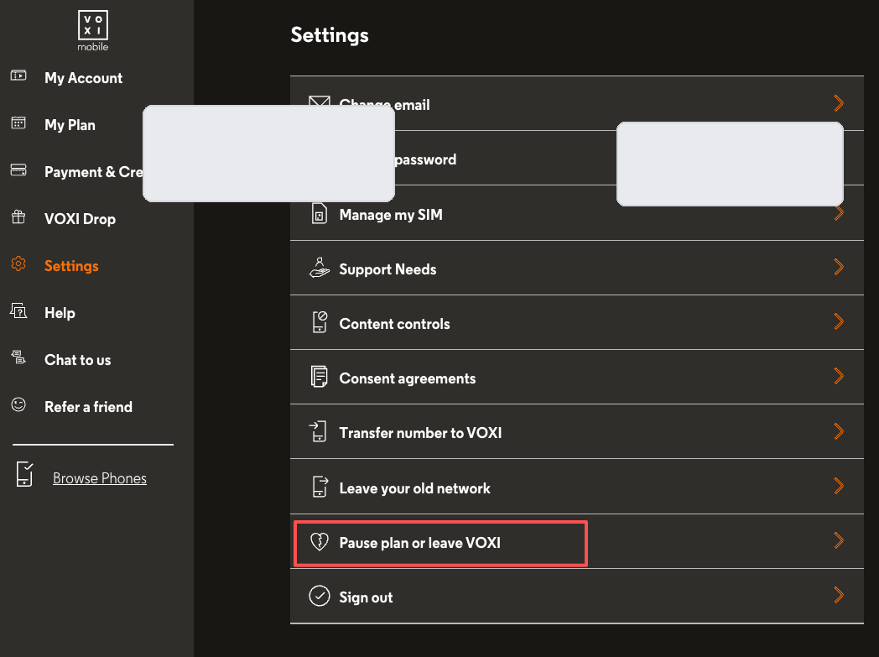Viewport: 879px width, 657px height.
Task: Click the Help question mark icon
Action: pyautogui.click(x=18, y=310)
